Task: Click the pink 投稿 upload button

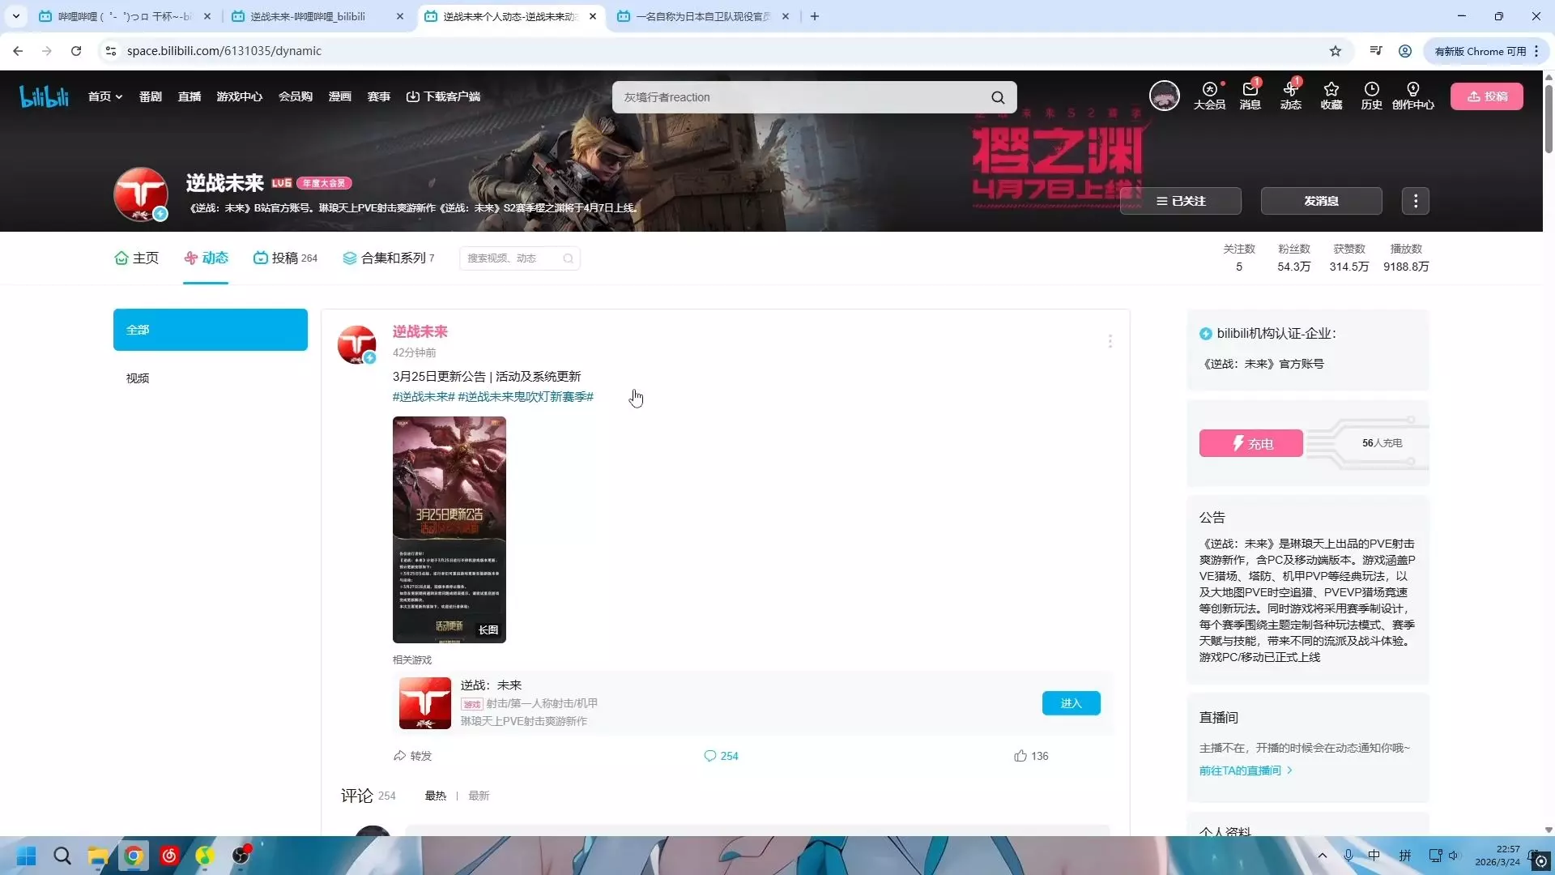Action: pyautogui.click(x=1487, y=96)
